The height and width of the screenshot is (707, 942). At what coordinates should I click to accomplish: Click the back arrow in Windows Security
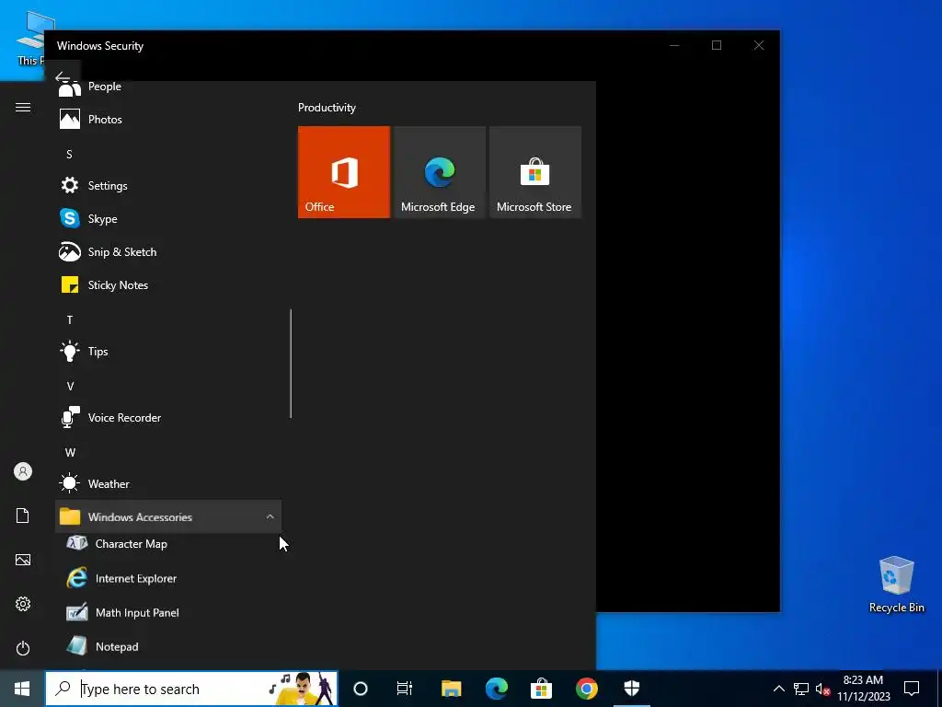pos(63,77)
